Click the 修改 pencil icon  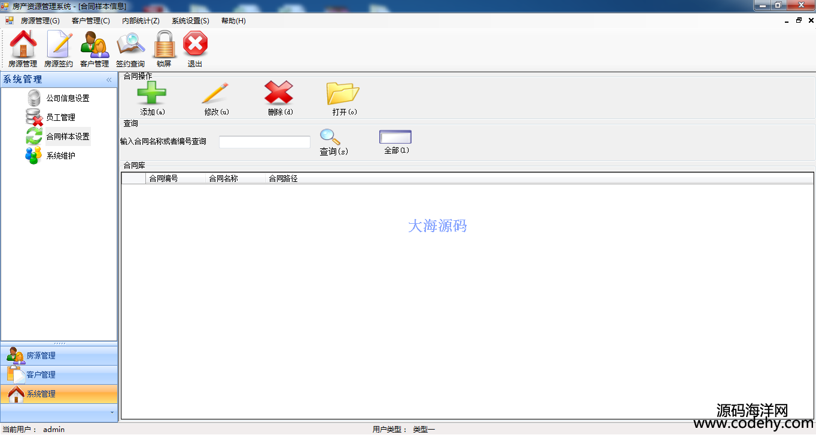215,95
